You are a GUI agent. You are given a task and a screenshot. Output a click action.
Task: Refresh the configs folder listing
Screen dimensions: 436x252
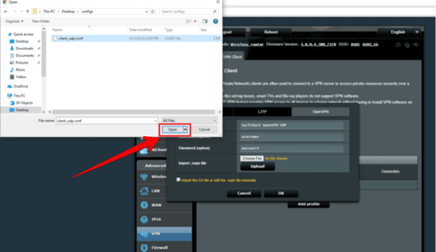[x=153, y=11]
